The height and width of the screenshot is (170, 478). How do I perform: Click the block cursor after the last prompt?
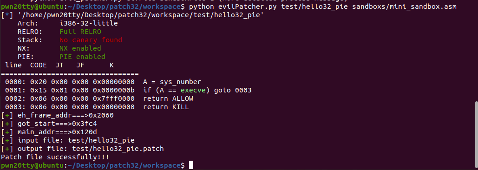click(x=191, y=165)
